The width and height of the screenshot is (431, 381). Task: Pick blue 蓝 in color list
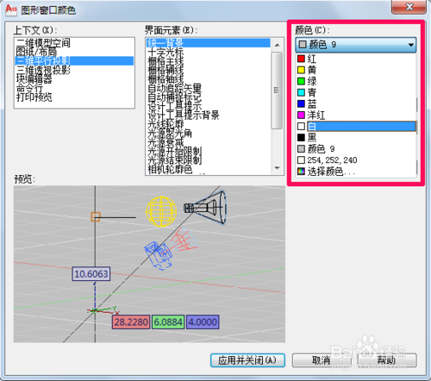pyautogui.click(x=356, y=103)
